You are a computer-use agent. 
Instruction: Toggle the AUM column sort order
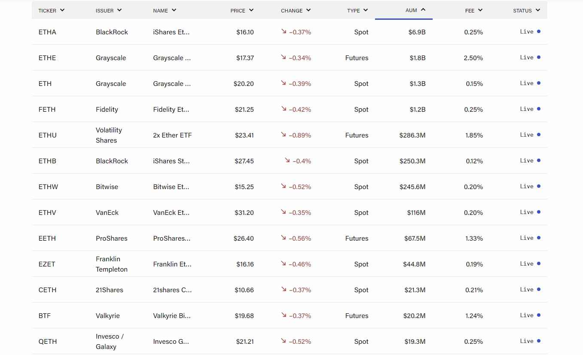coord(415,10)
